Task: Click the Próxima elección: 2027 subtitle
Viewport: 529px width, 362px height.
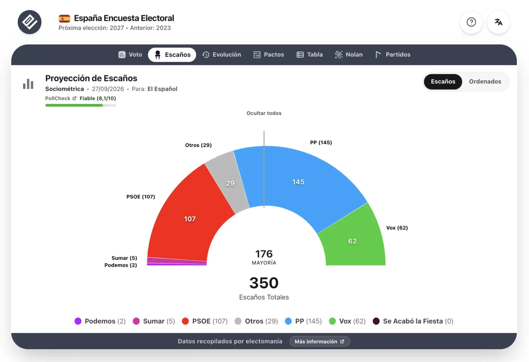Action: pyautogui.click(x=91, y=28)
